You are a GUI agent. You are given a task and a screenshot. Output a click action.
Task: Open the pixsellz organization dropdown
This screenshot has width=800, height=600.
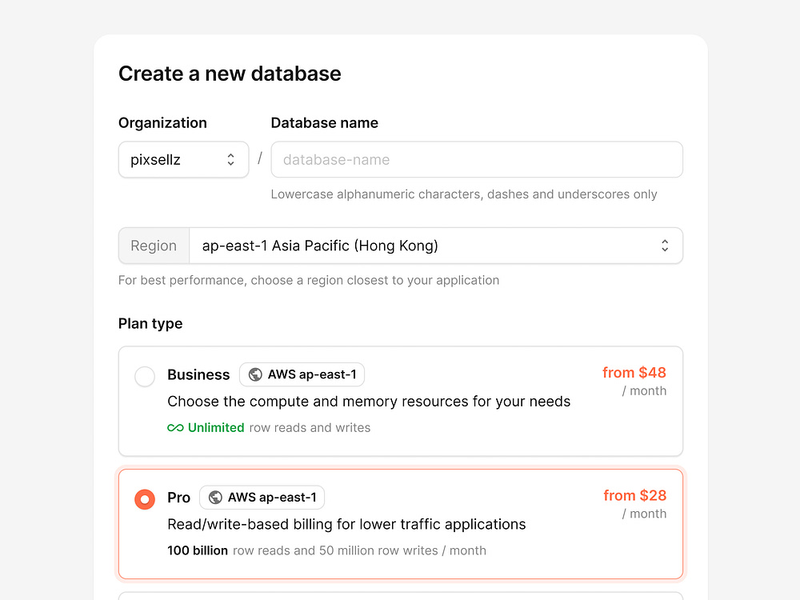point(184,160)
